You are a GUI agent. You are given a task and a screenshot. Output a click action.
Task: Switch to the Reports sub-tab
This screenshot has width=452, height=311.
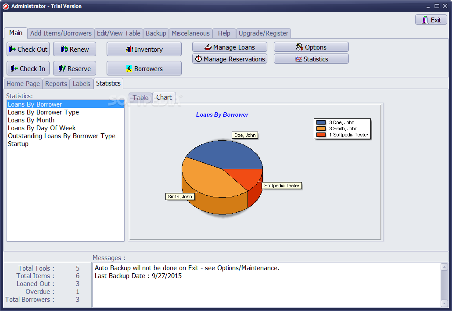click(56, 84)
